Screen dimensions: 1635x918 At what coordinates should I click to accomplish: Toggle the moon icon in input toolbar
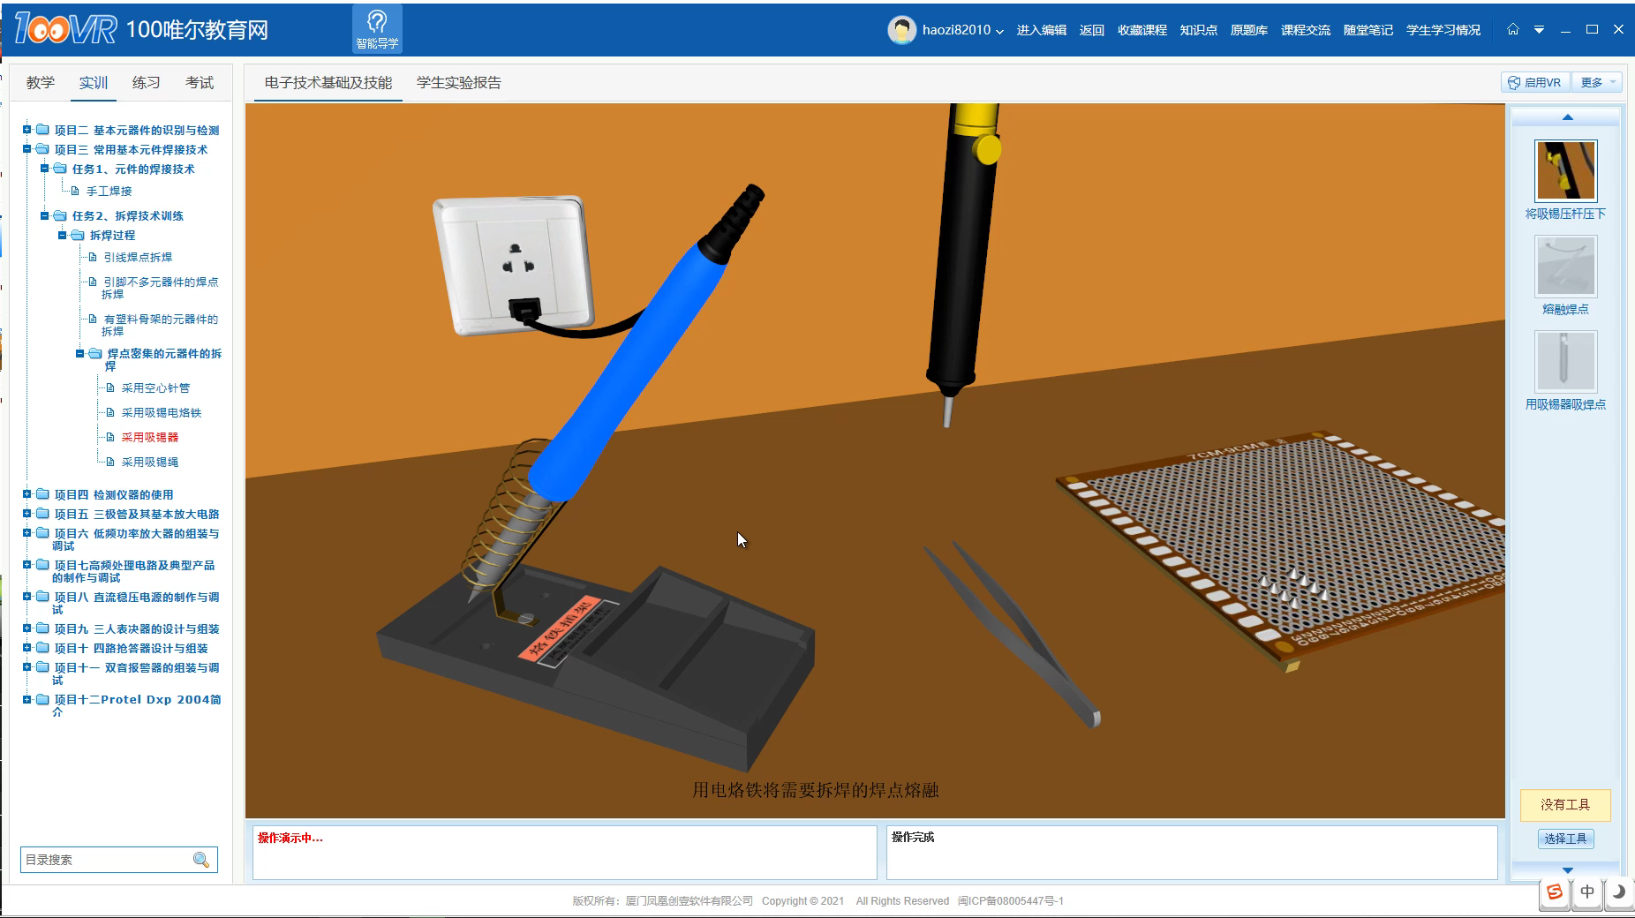tap(1618, 892)
